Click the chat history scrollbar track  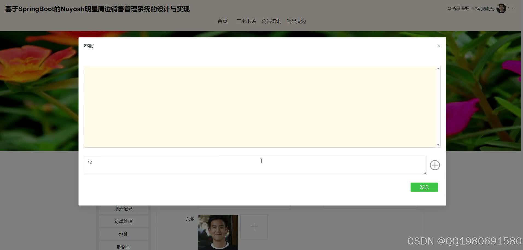tap(438, 106)
